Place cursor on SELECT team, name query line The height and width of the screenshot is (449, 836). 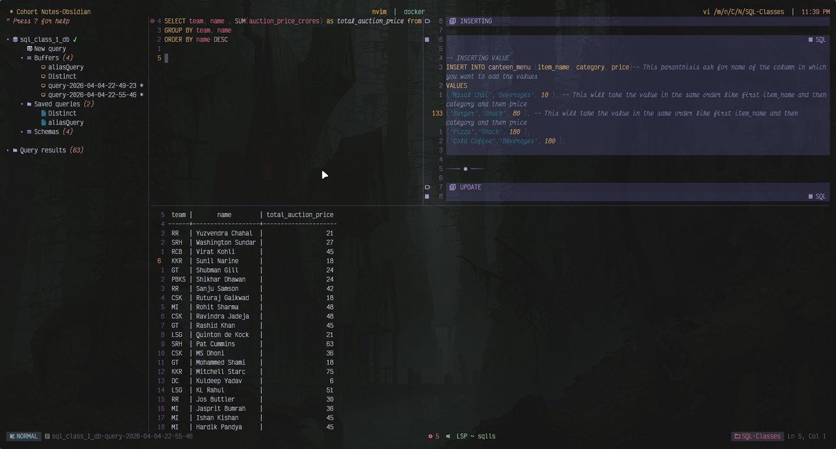293,22
